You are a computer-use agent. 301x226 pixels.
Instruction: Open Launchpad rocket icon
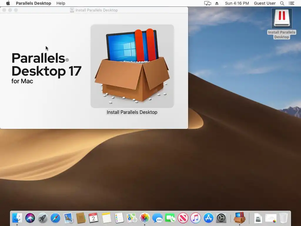[43, 218]
